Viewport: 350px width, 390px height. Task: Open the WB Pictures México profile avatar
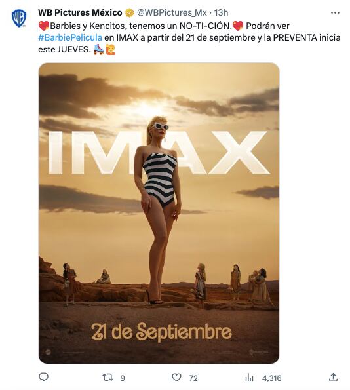tap(19, 18)
